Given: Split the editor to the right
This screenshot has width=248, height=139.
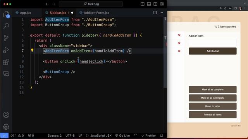Looking at the screenshot, I should tap(155, 13).
